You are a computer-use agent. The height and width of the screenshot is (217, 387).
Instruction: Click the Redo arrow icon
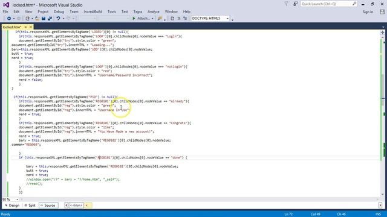point(68,19)
